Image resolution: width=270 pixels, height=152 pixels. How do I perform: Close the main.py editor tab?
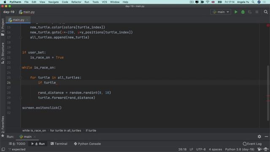click(27, 20)
